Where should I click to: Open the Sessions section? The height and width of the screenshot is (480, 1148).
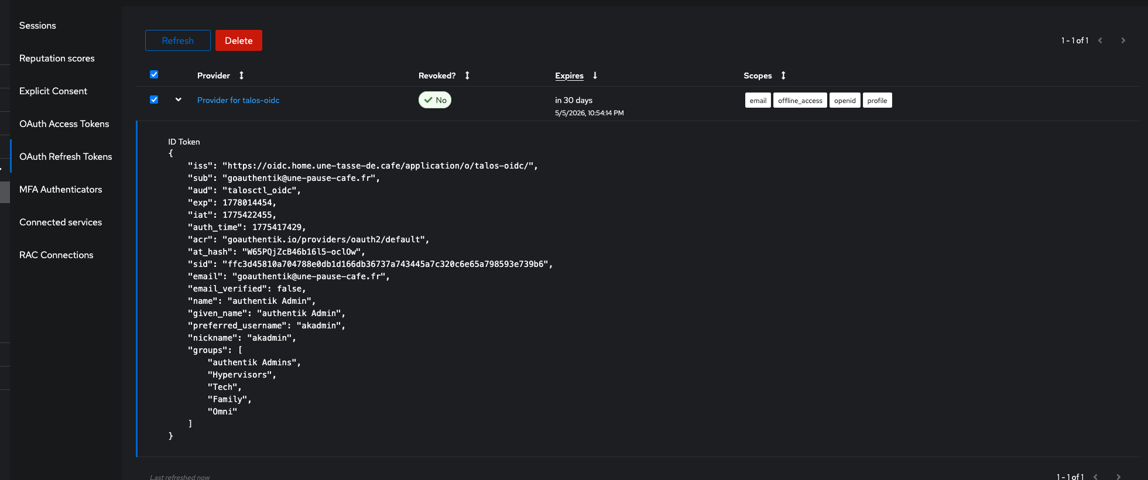click(x=37, y=26)
